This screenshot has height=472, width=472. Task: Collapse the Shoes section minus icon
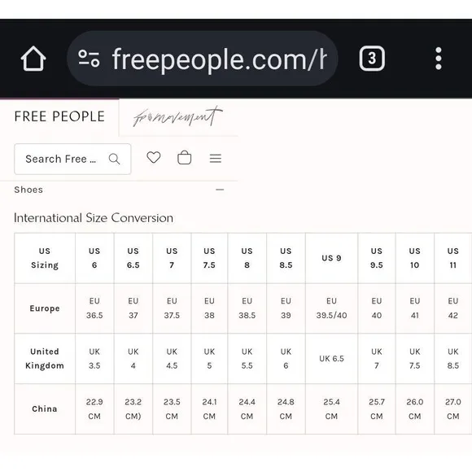click(x=220, y=190)
